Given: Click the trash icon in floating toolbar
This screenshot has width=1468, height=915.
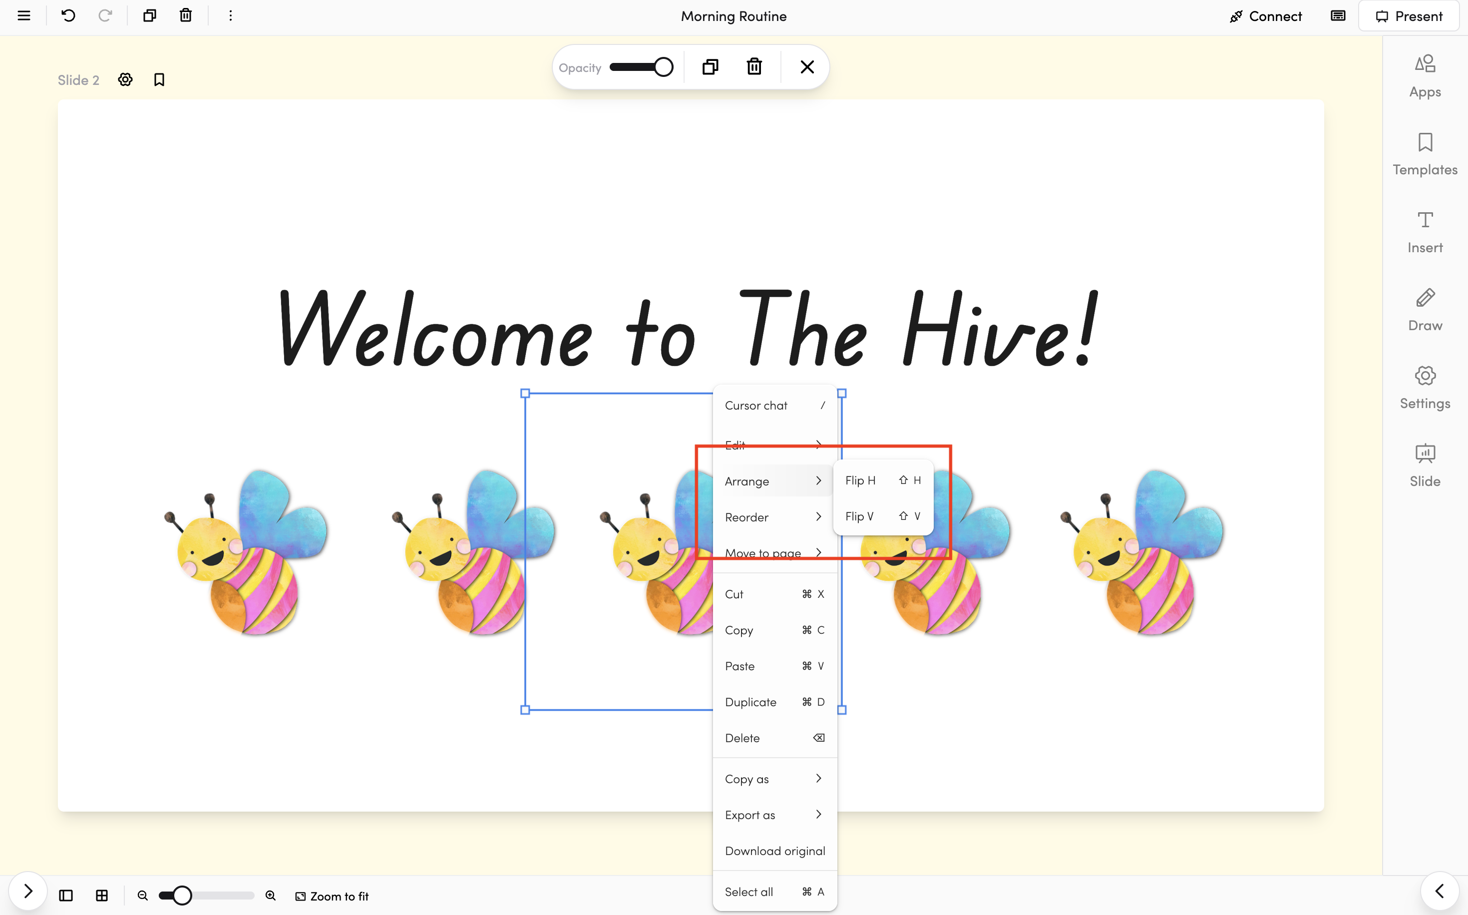Looking at the screenshot, I should click(753, 66).
